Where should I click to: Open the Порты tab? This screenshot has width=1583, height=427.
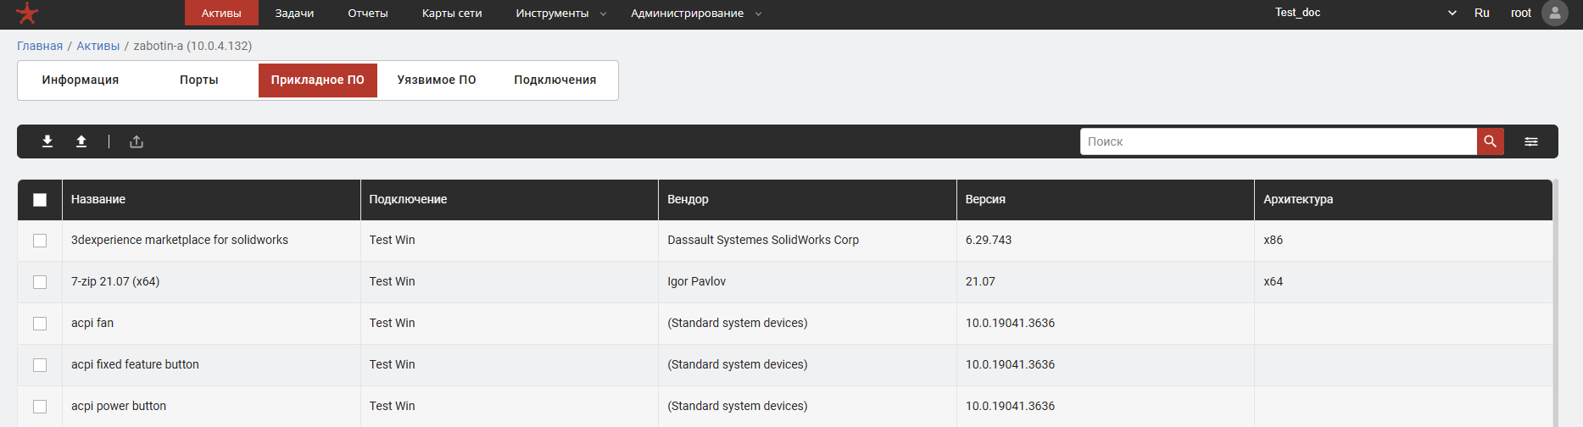tap(199, 80)
